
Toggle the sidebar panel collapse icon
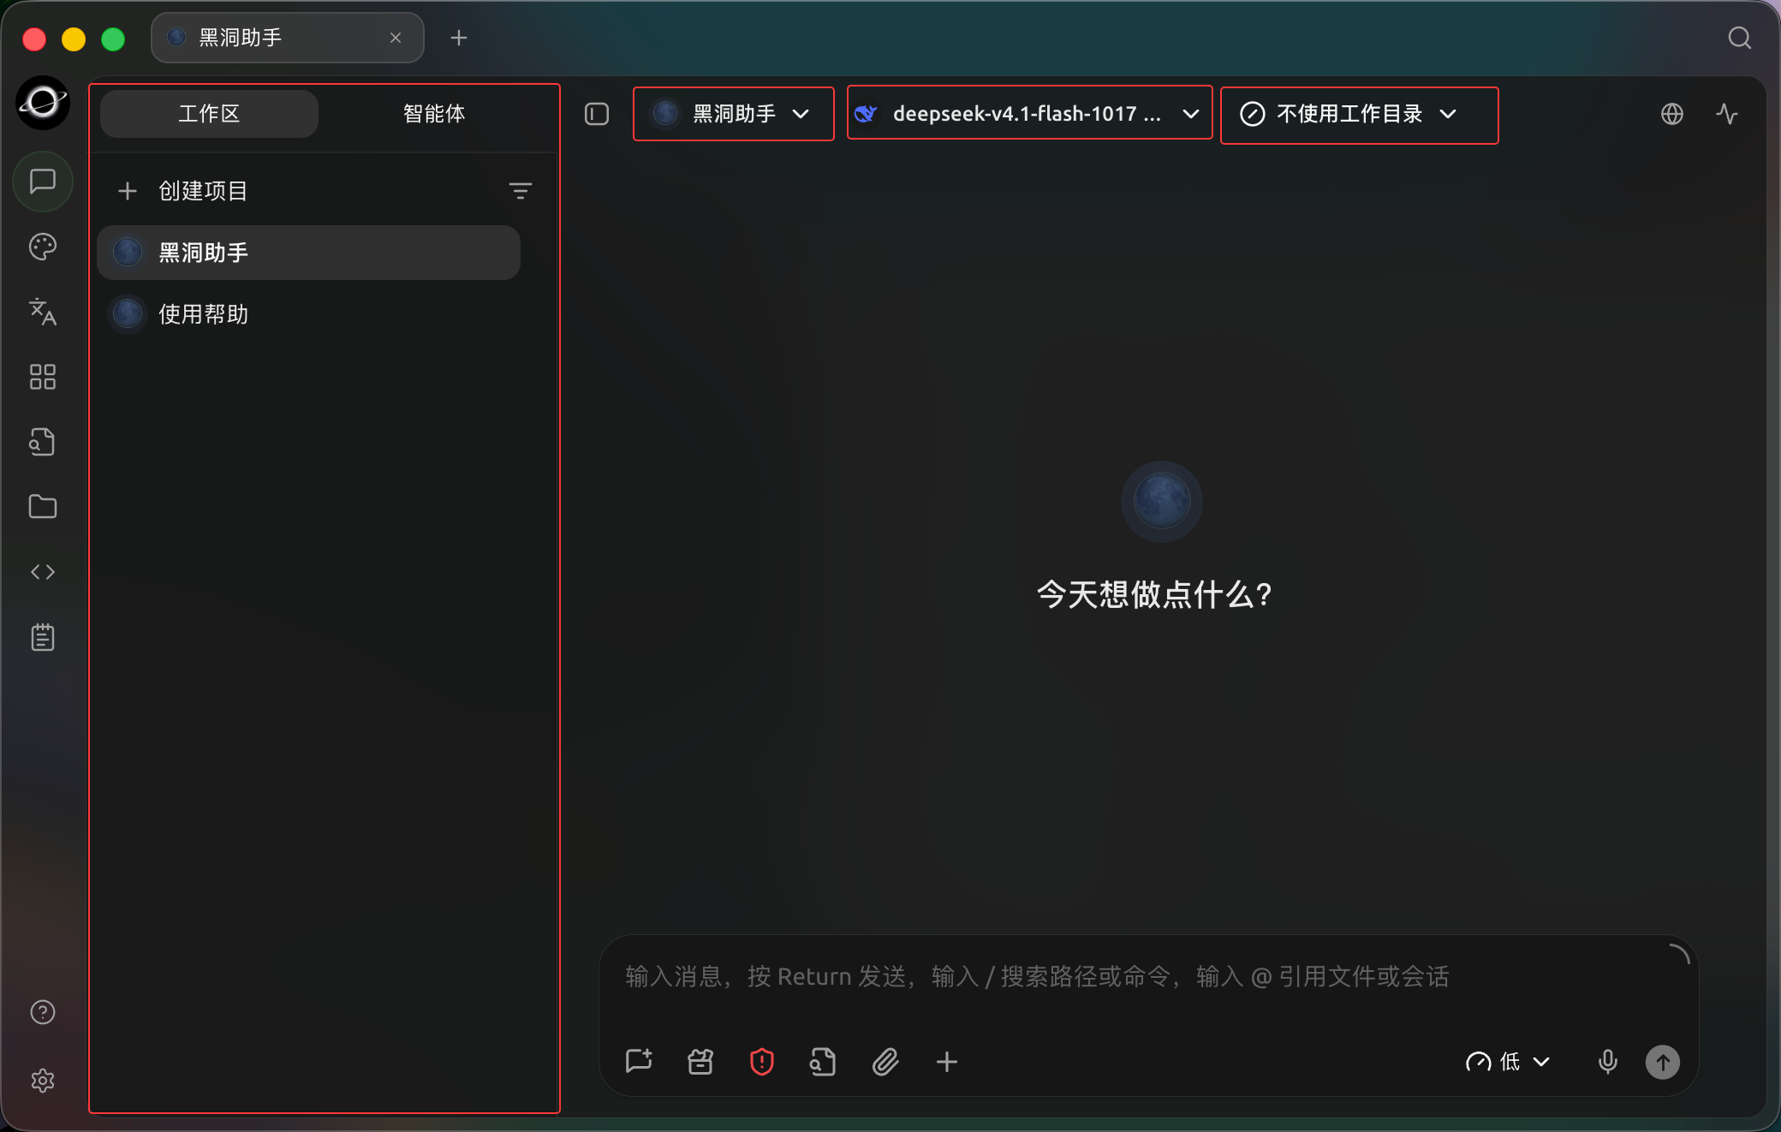(x=597, y=114)
